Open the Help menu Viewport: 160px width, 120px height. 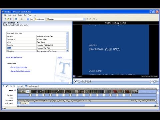pyautogui.click(x=34, y=15)
